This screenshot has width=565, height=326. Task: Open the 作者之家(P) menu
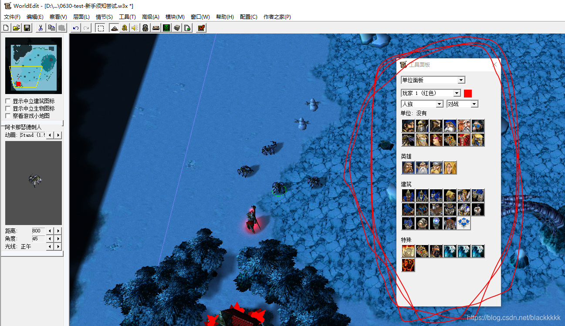pyautogui.click(x=277, y=17)
